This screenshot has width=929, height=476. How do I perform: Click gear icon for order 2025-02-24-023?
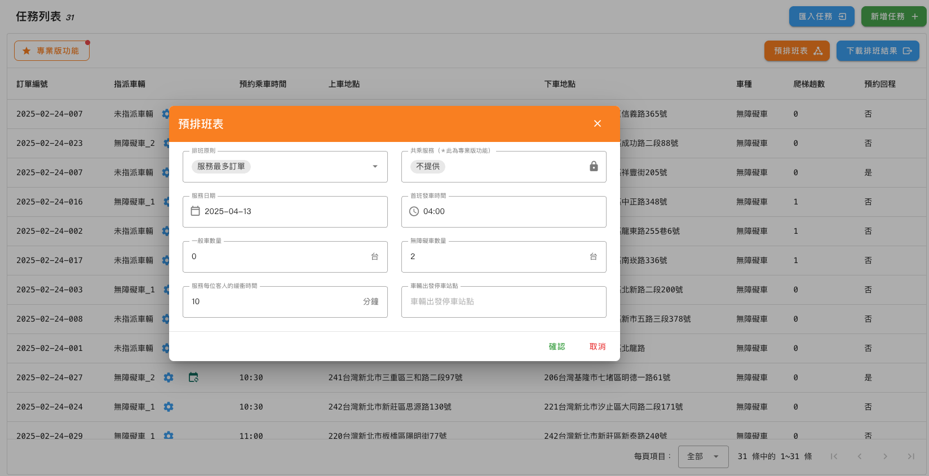coord(166,143)
